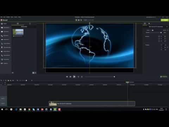Open Windows Task View
This screenshot has height=127, width=169.
[x=6, y=109]
